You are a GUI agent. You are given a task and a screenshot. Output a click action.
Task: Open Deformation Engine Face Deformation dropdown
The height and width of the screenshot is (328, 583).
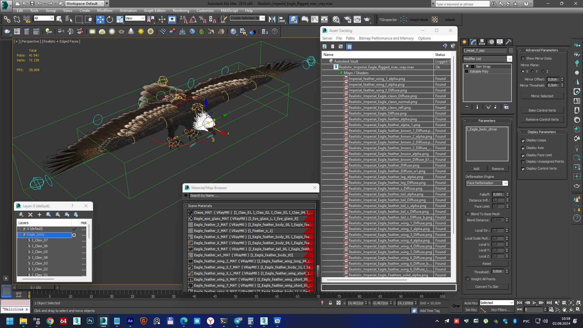point(487,183)
